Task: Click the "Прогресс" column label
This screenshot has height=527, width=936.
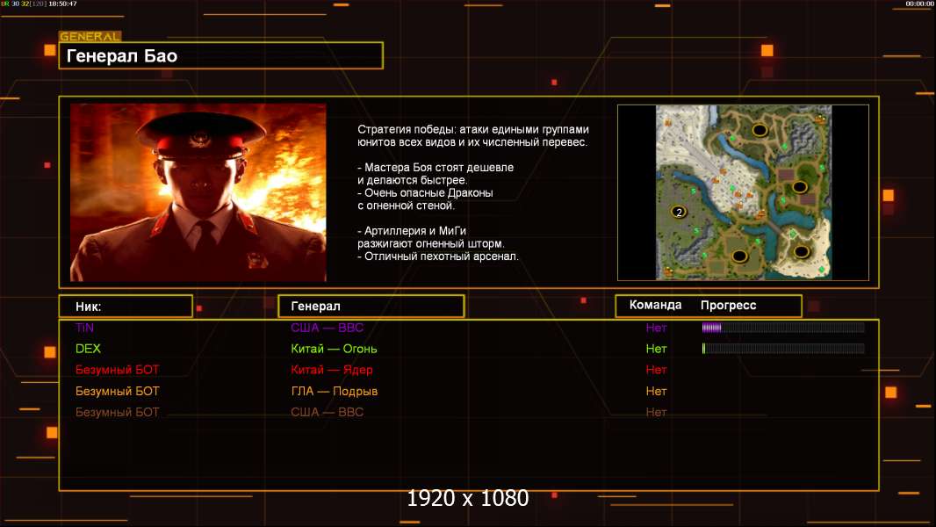Action: point(728,306)
